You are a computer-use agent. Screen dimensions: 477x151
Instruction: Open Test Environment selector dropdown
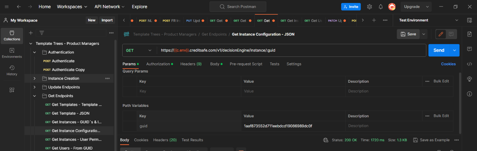point(429,20)
